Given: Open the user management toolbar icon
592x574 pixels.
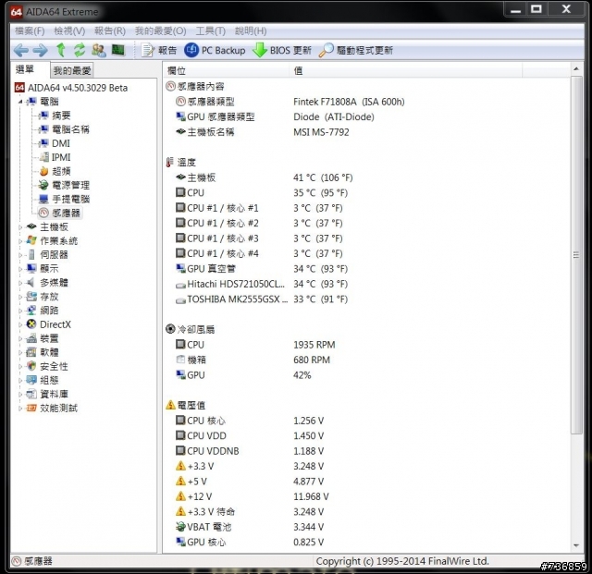Looking at the screenshot, I should coord(99,50).
